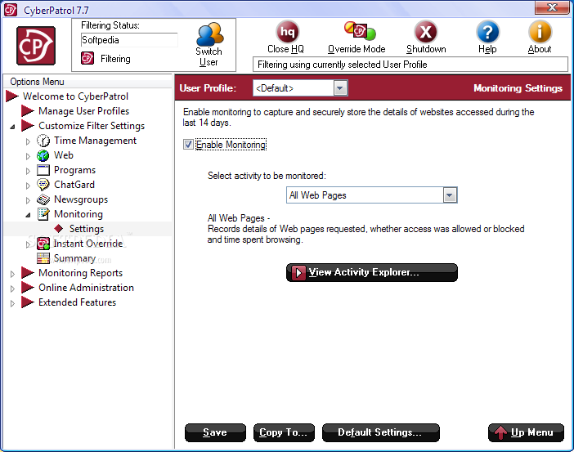The height and width of the screenshot is (452, 574).
Task: Open Help with the question mark icon
Action: pos(487,32)
